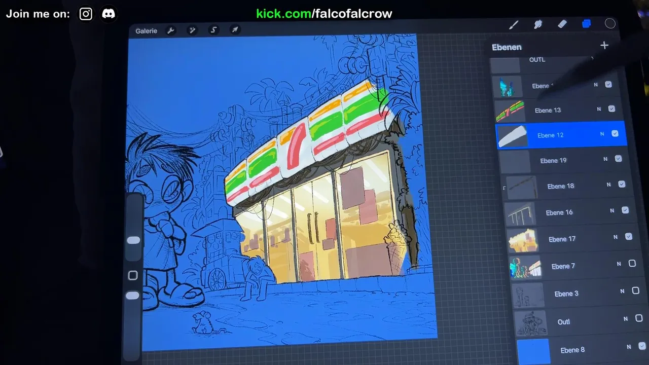Click the brush size slider handle
Screen dimensions: 649x365
tap(133, 240)
